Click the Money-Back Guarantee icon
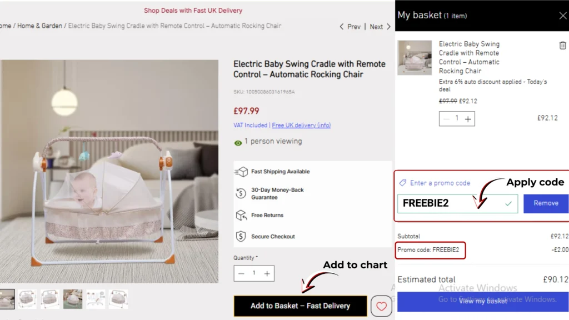The image size is (569, 320). pos(241,193)
